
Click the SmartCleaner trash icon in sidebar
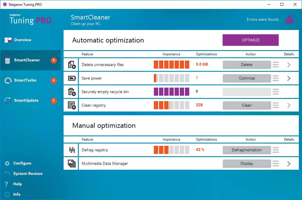point(7,61)
